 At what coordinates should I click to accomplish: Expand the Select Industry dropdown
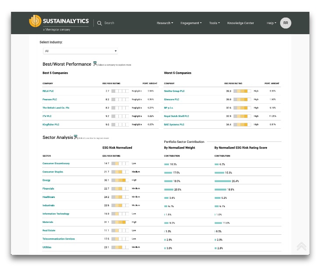80,51
